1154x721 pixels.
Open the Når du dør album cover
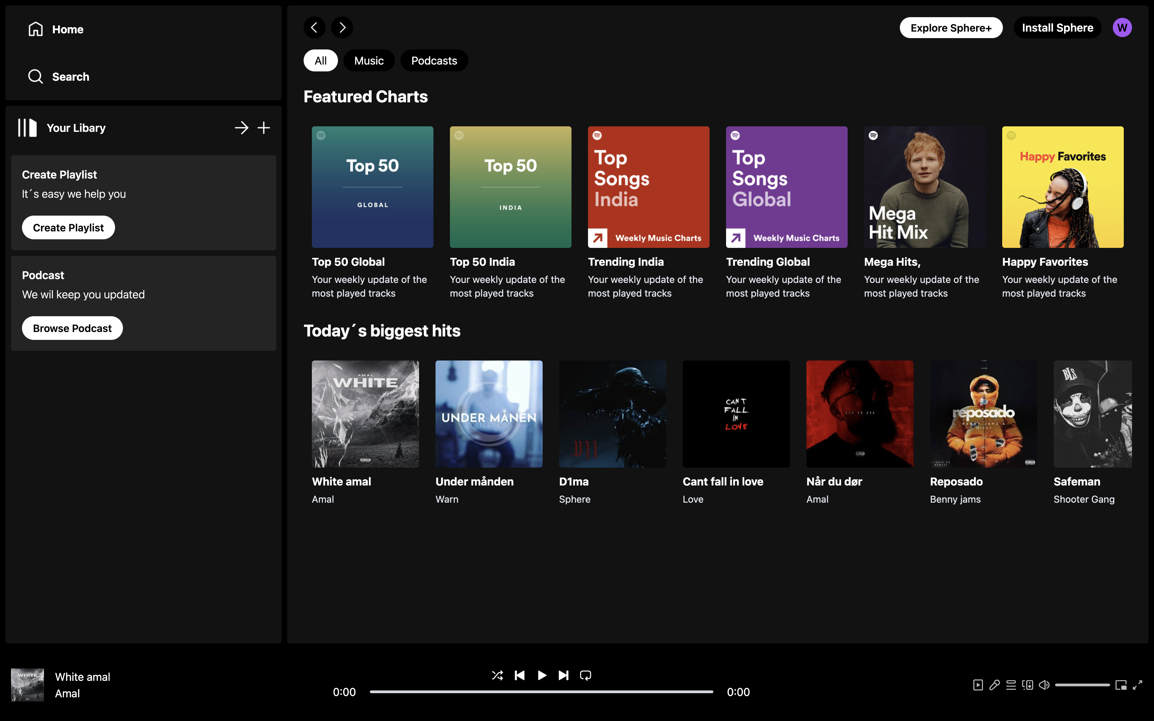[x=860, y=414]
